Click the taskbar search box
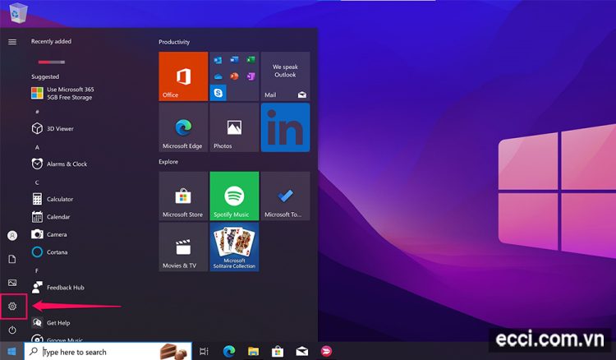This screenshot has width=616, height=360. pos(108,351)
